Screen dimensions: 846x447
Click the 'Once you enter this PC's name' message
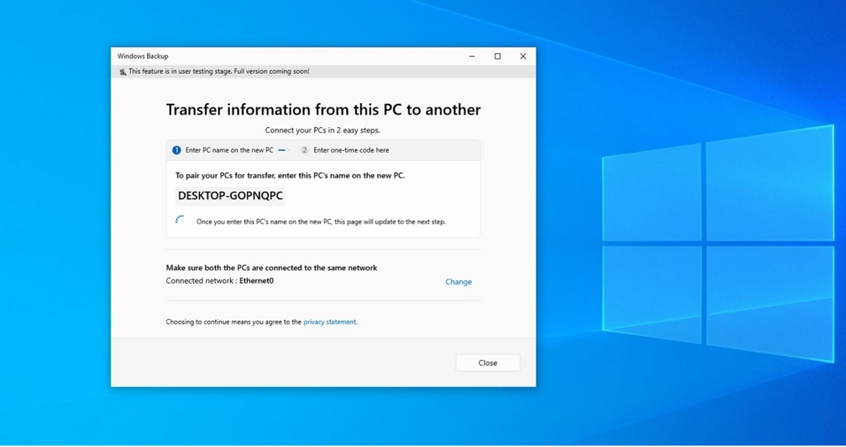pyautogui.click(x=321, y=221)
